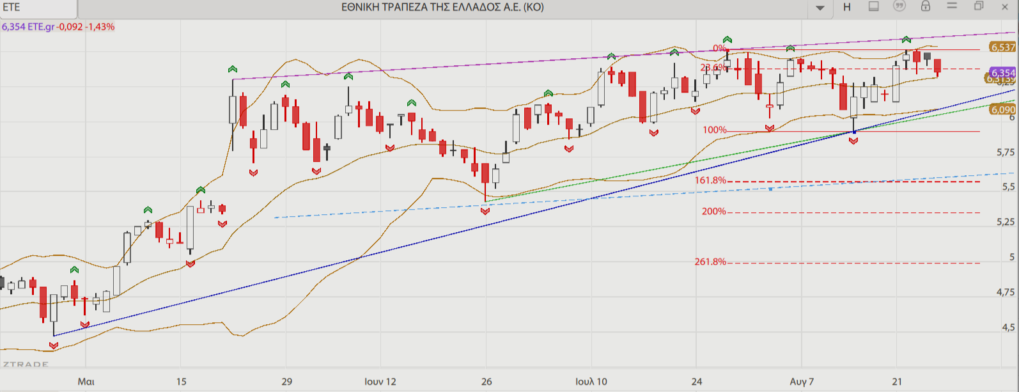This screenshot has width=1019, height=392.
Task: Select the 6,537 upper band price tag
Action: click(x=1002, y=47)
